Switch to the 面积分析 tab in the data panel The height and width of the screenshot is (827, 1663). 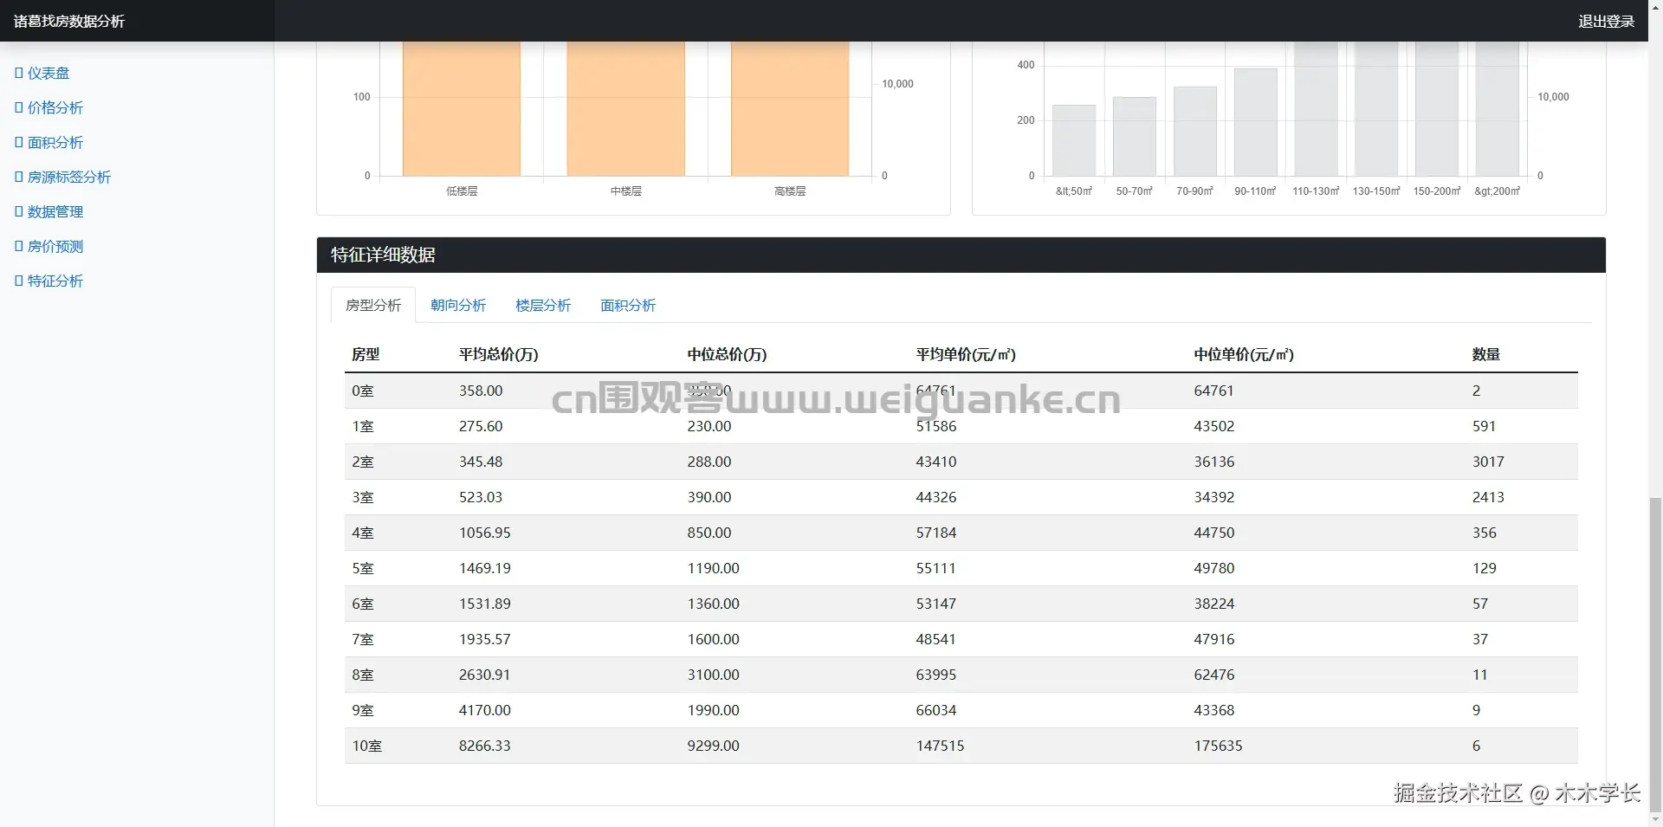click(628, 305)
